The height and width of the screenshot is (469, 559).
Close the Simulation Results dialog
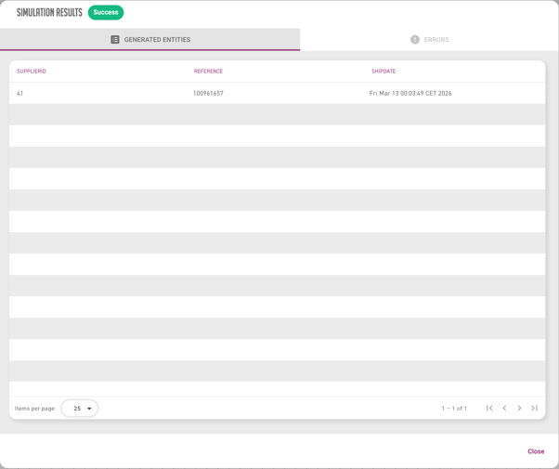(x=536, y=451)
